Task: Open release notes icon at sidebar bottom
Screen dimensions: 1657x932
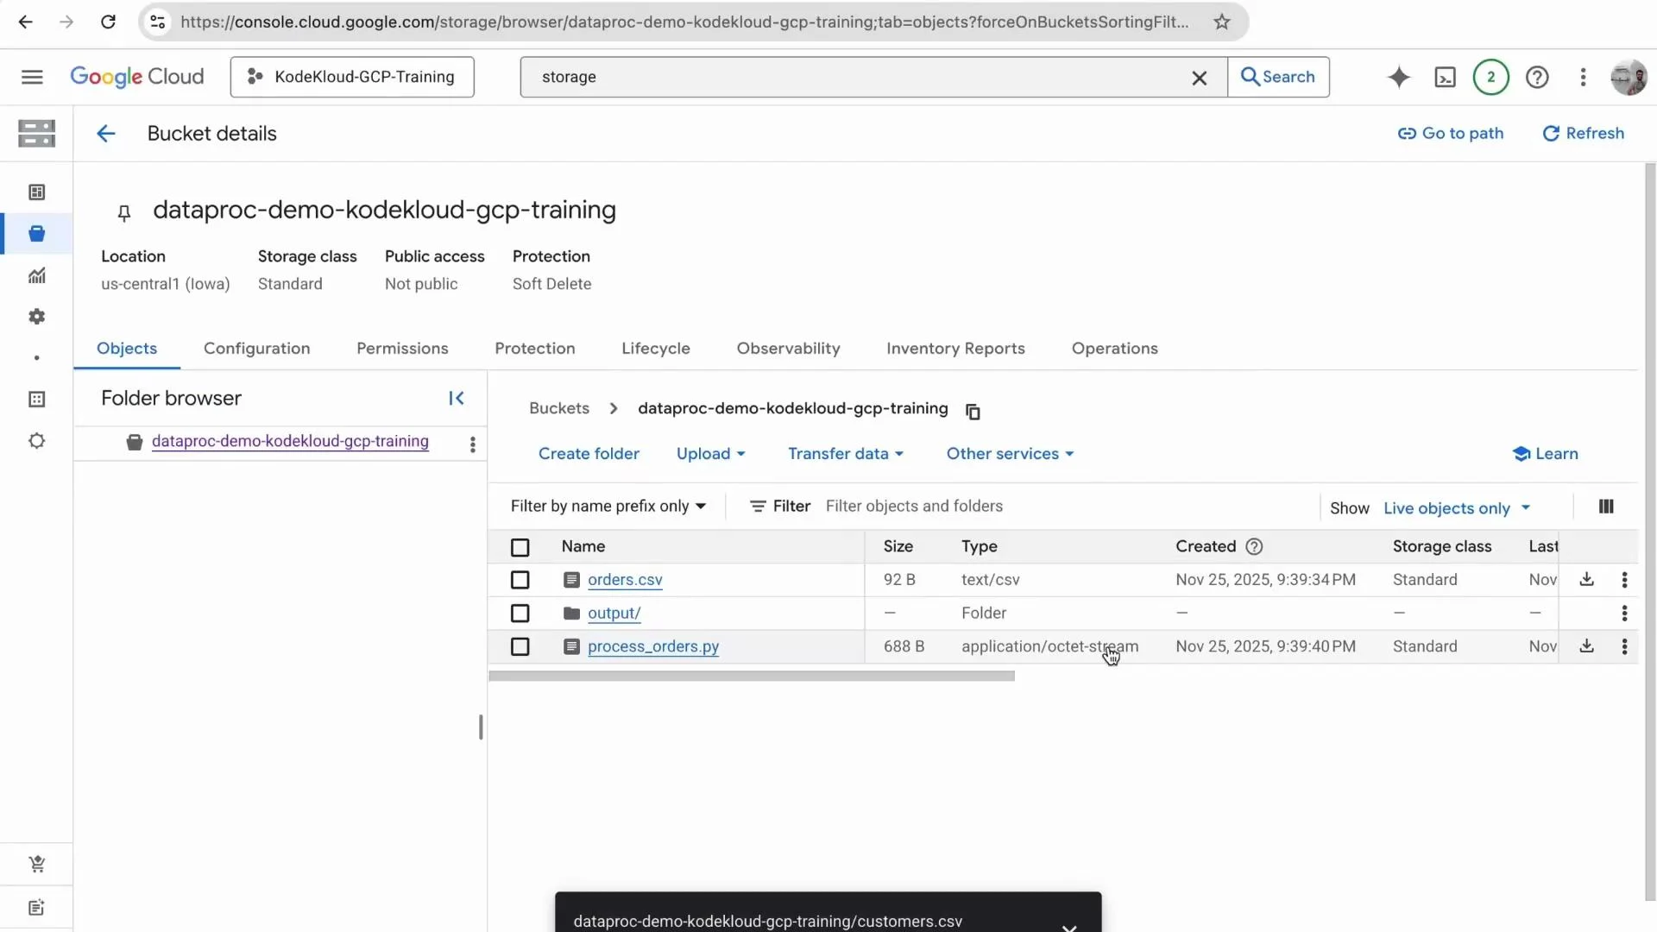Action: pos(36,907)
